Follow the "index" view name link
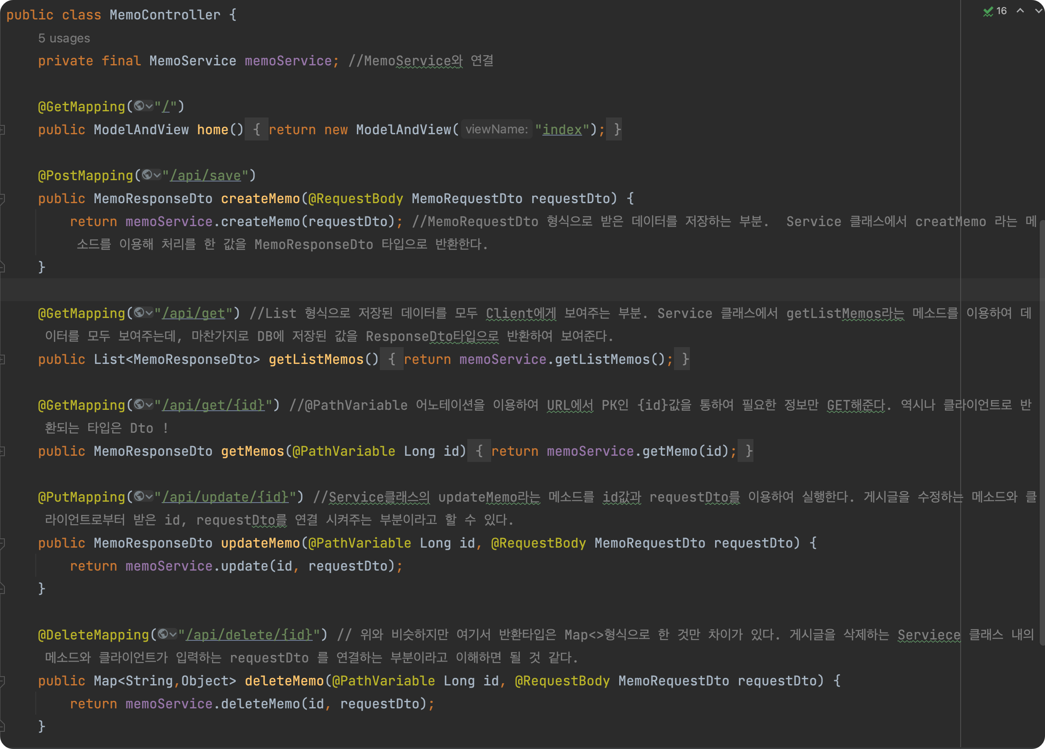The width and height of the screenshot is (1045, 749). [562, 130]
